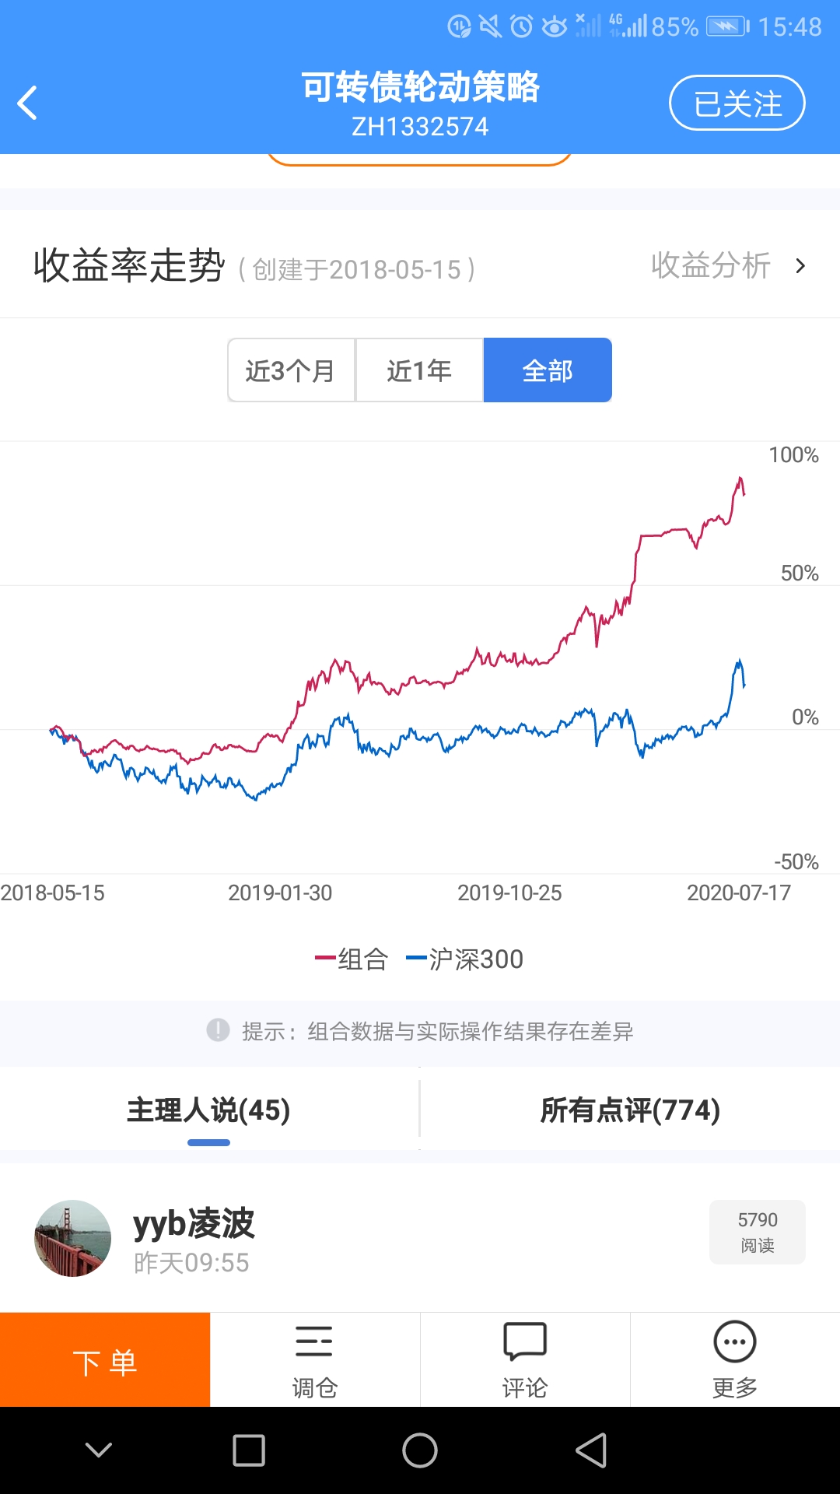840x1494 pixels.
Task: Tap the Android back triangle button
Action: (591, 1450)
